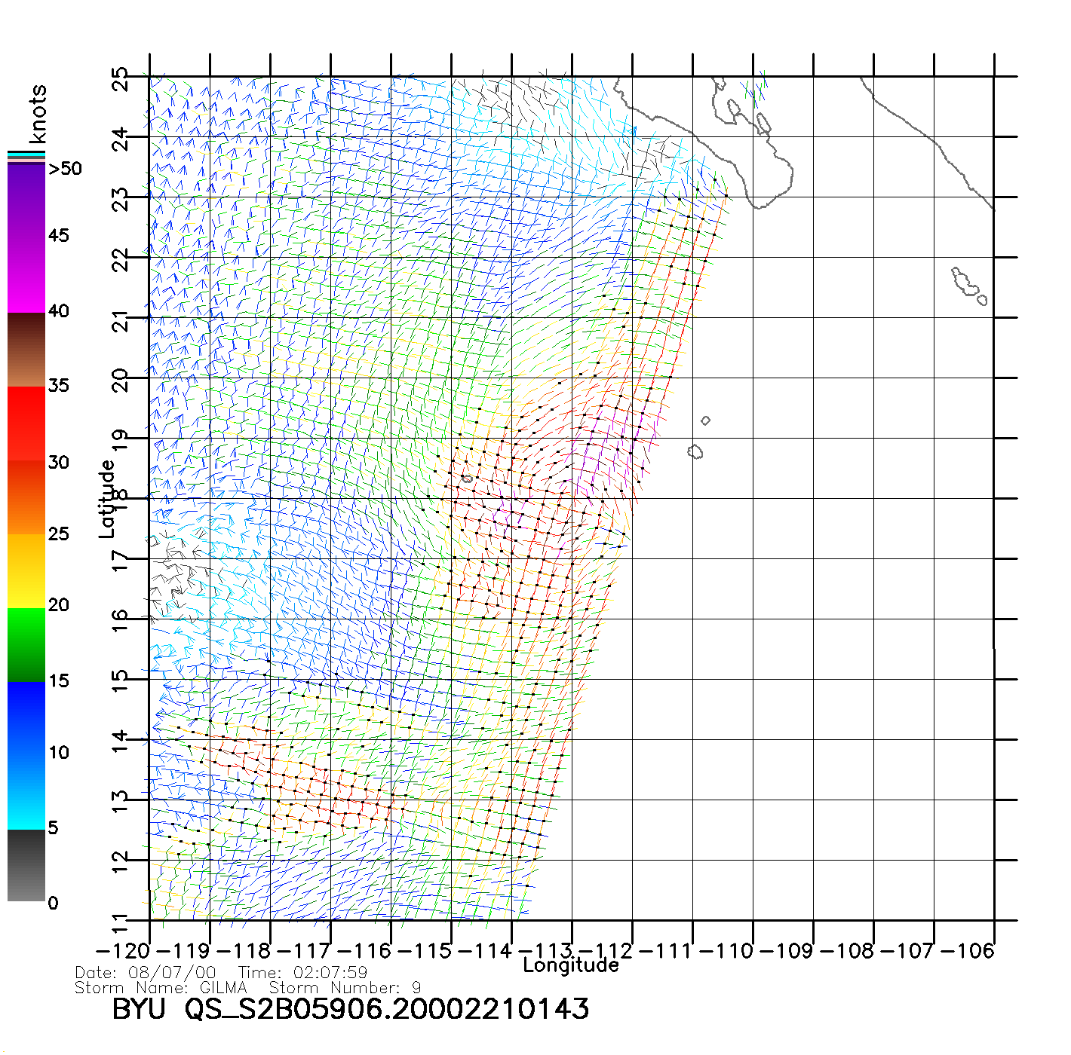Click the 'knots' legend unit label
This screenshot has width=1071, height=1055.
pyautogui.click(x=38, y=114)
